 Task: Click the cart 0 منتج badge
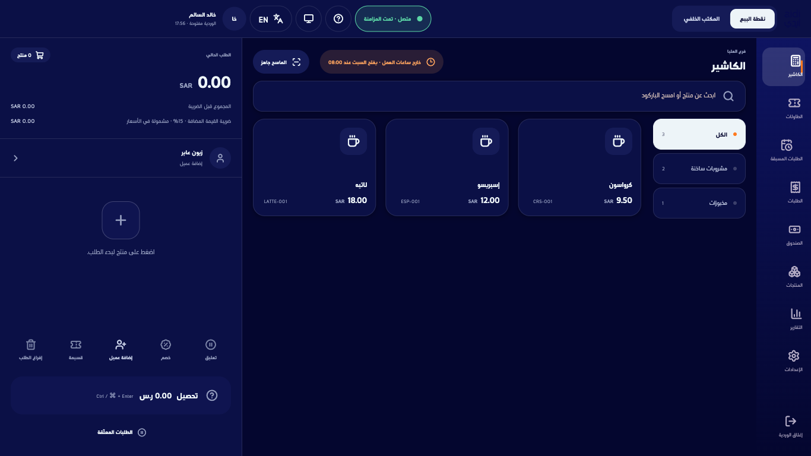click(x=30, y=55)
